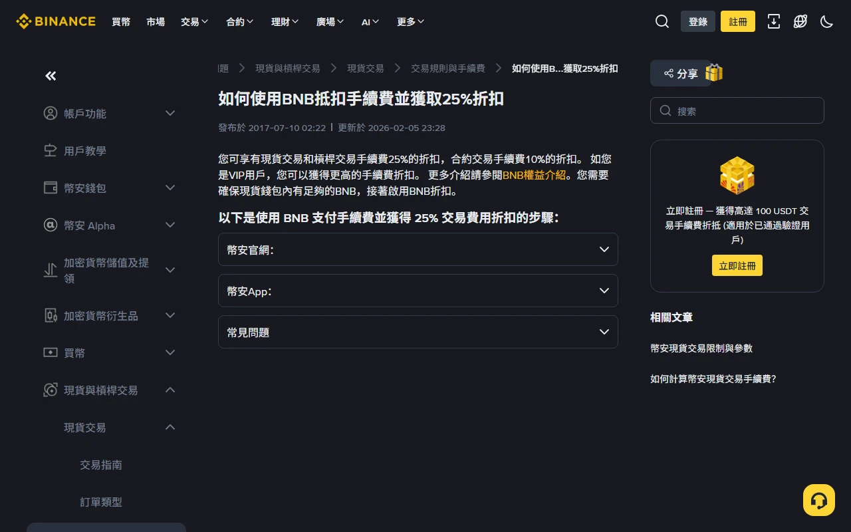Click the gift box icon near share
851x532 pixels.
tap(714, 72)
